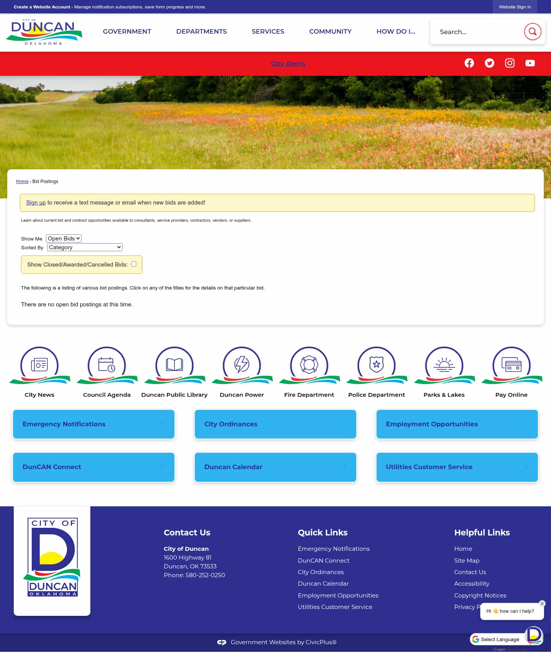Expand the Services menu
The image size is (551, 653).
tap(268, 31)
